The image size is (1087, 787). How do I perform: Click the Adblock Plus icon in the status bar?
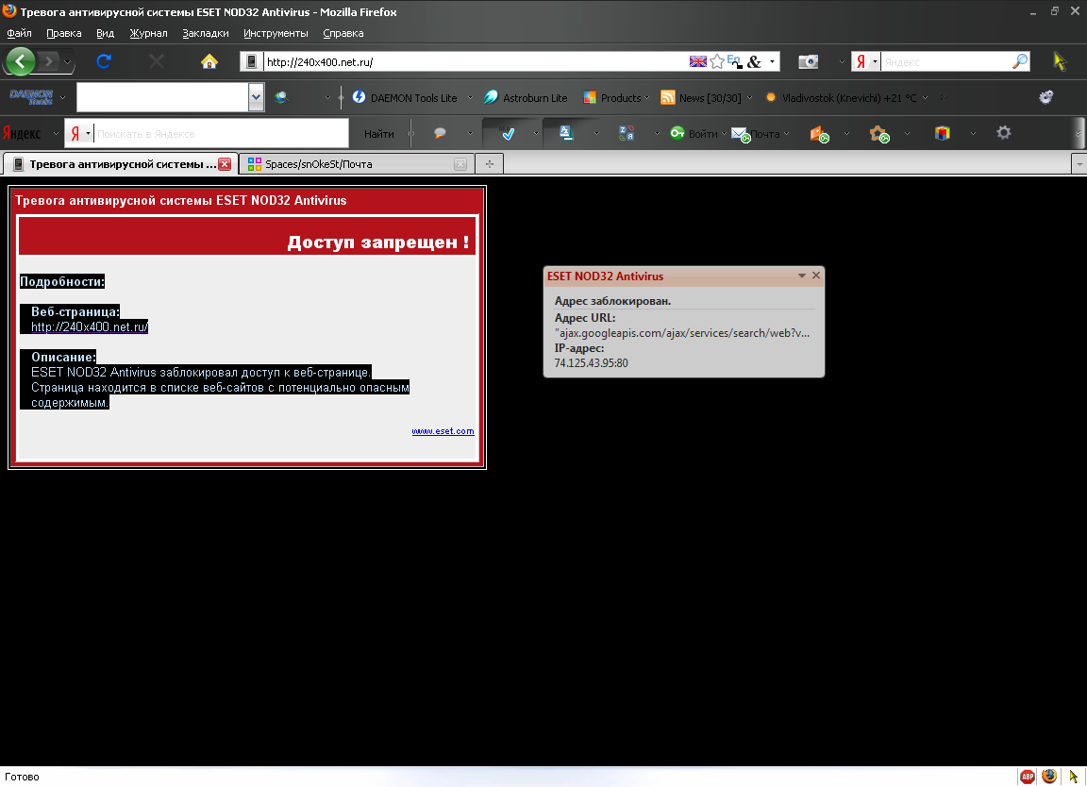click(1028, 777)
